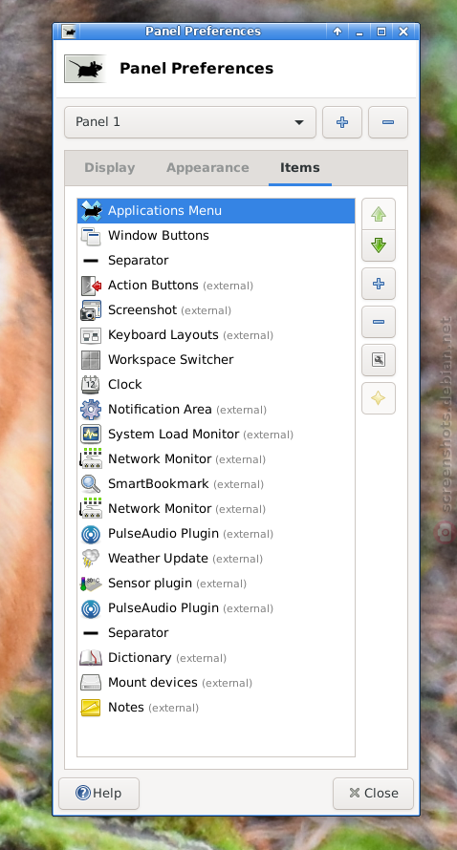Switch to the Display tab

[110, 168]
